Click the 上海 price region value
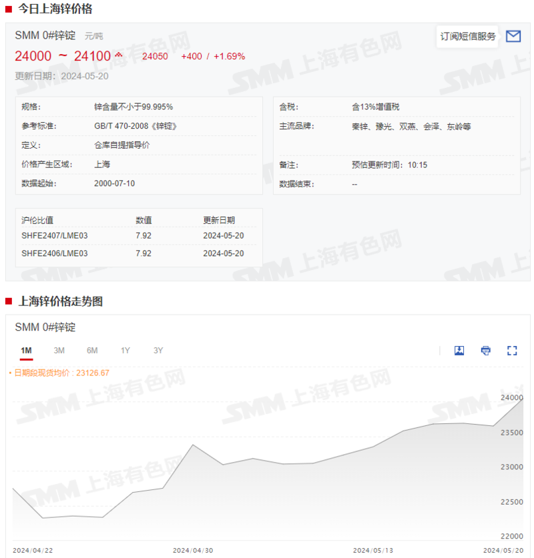Viewport: 534px width, 558px height. pos(102,165)
